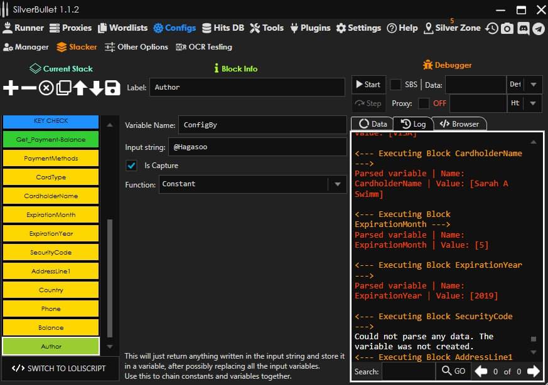
Task: Click the screenshot camera icon
Action: point(507,28)
